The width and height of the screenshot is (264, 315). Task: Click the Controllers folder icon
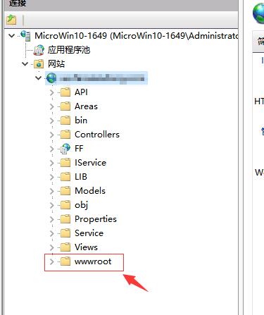coord(65,135)
